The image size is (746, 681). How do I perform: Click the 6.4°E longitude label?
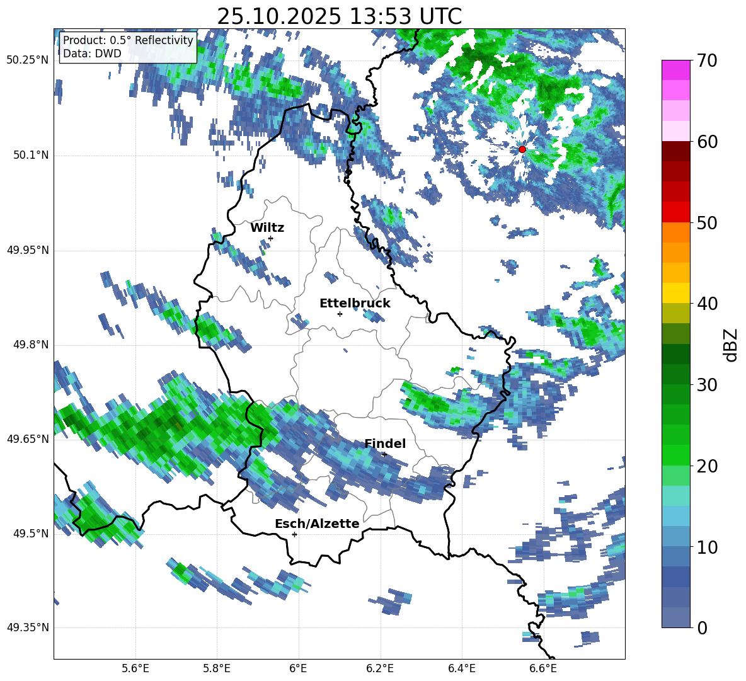pyautogui.click(x=461, y=668)
